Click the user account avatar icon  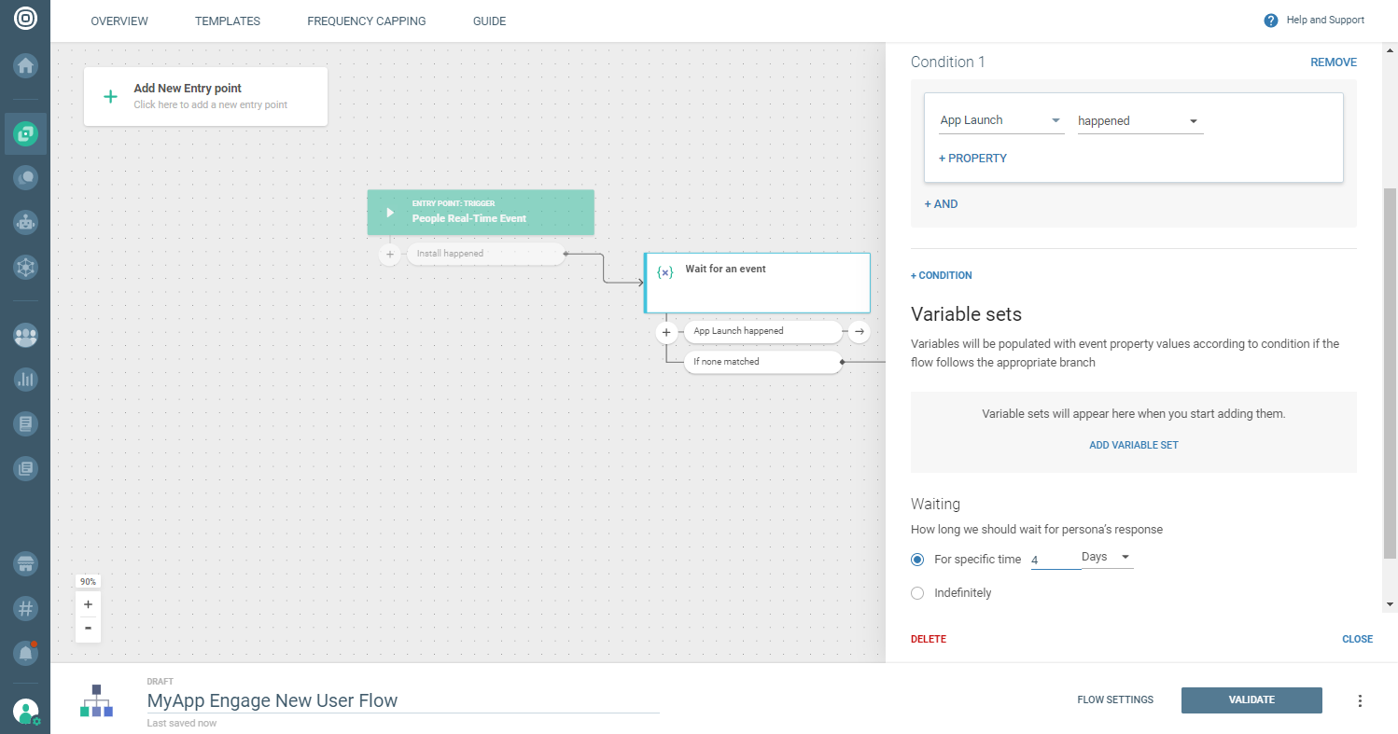25,711
